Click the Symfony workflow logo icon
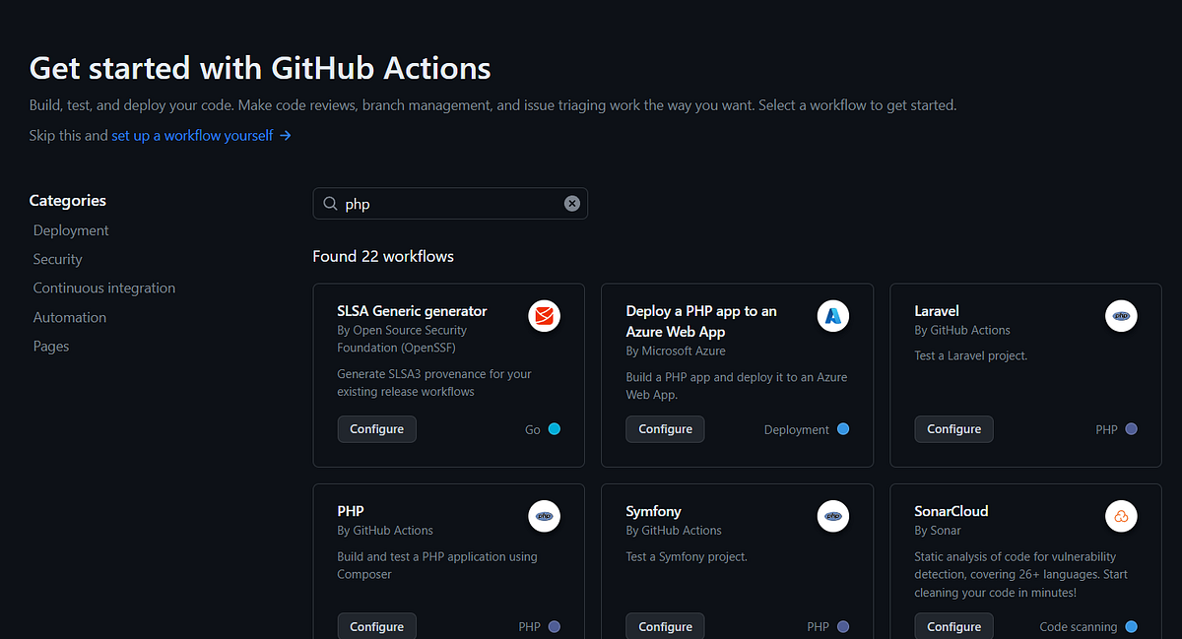The width and height of the screenshot is (1182, 639). pos(832,516)
